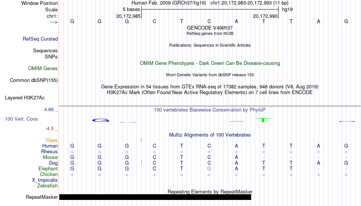This screenshot has width=361, height=206.
Task: Click the H3K27Ac Mark track title
Action: tap(210, 93)
